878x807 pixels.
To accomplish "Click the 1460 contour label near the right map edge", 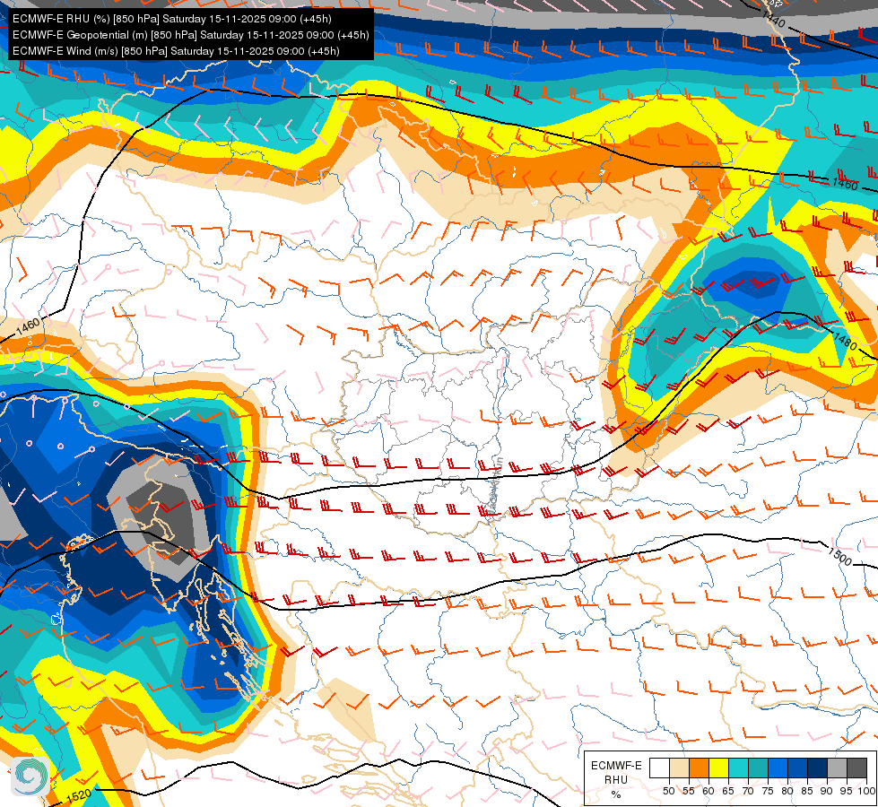I will 845,184.
